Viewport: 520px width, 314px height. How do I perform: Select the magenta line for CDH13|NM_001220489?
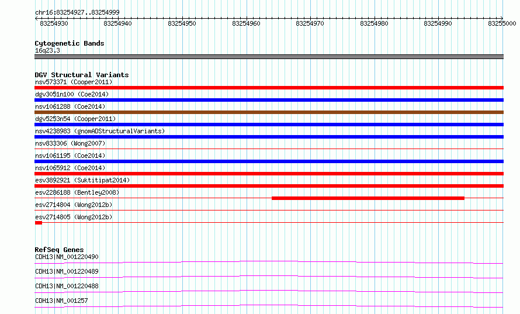269,277
